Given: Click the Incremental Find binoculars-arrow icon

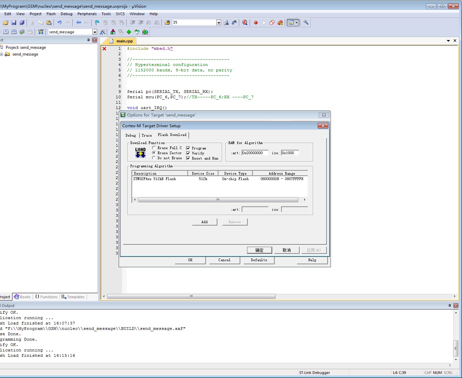Looking at the screenshot, I should click(x=234, y=23).
